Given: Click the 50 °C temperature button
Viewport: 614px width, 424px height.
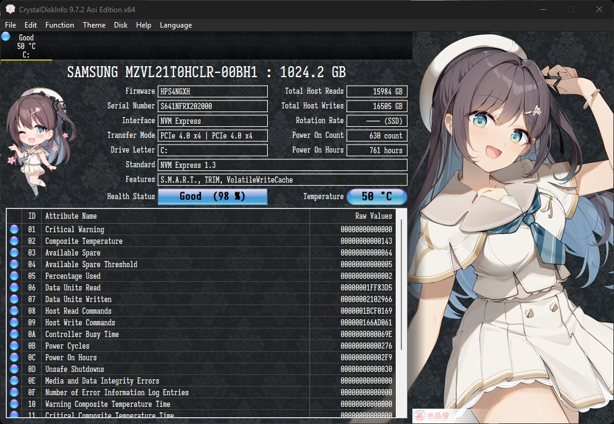Looking at the screenshot, I should coord(377,196).
